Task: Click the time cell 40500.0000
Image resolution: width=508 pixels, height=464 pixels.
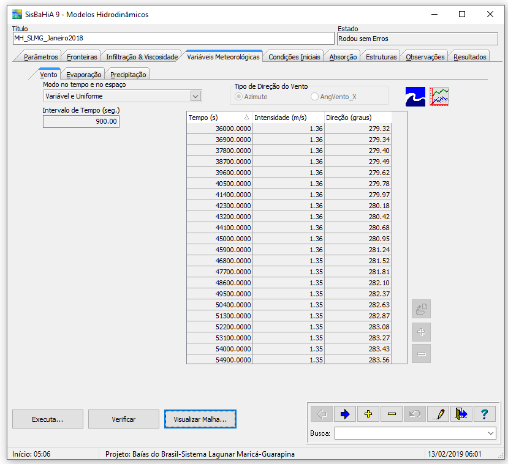Action: pos(219,184)
